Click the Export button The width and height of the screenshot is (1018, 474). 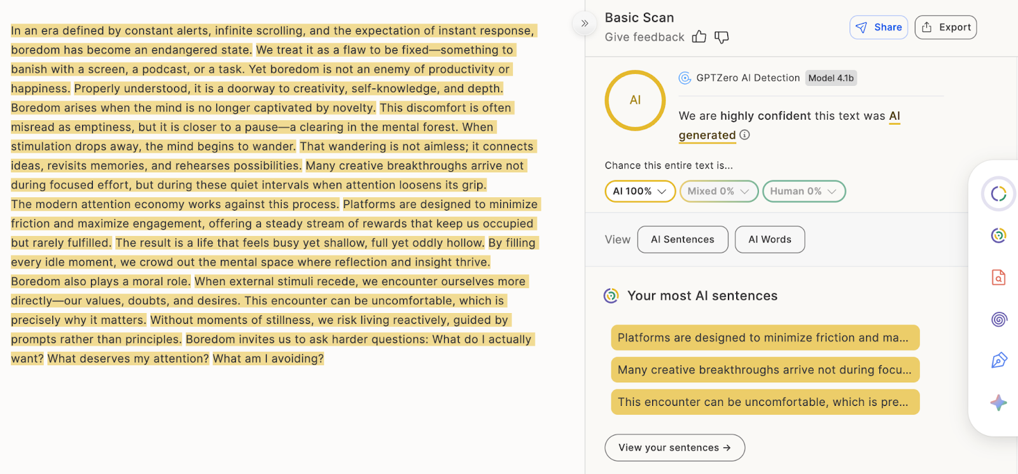point(945,27)
